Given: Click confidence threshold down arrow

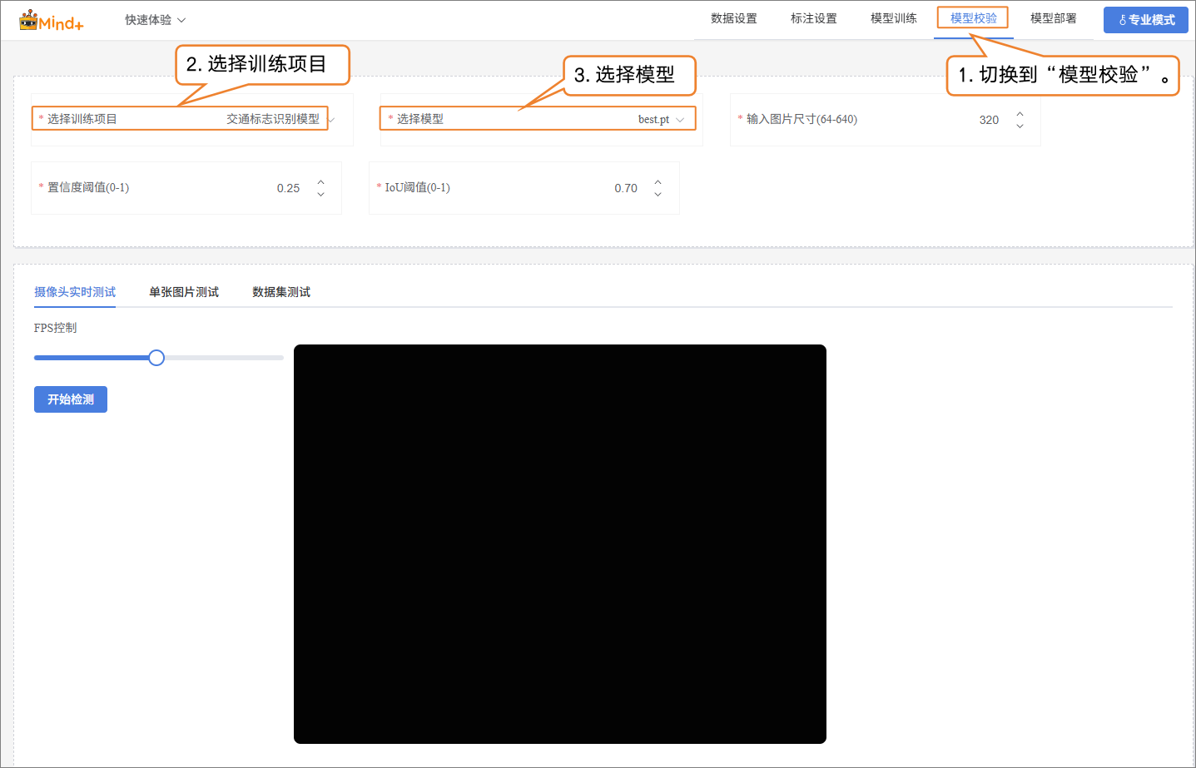Looking at the screenshot, I should (x=320, y=195).
